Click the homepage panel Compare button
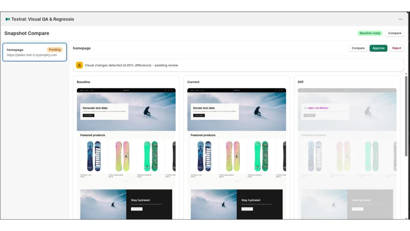Viewport: 410px width, 231px height. pyautogui.click(x=358, y=48)
